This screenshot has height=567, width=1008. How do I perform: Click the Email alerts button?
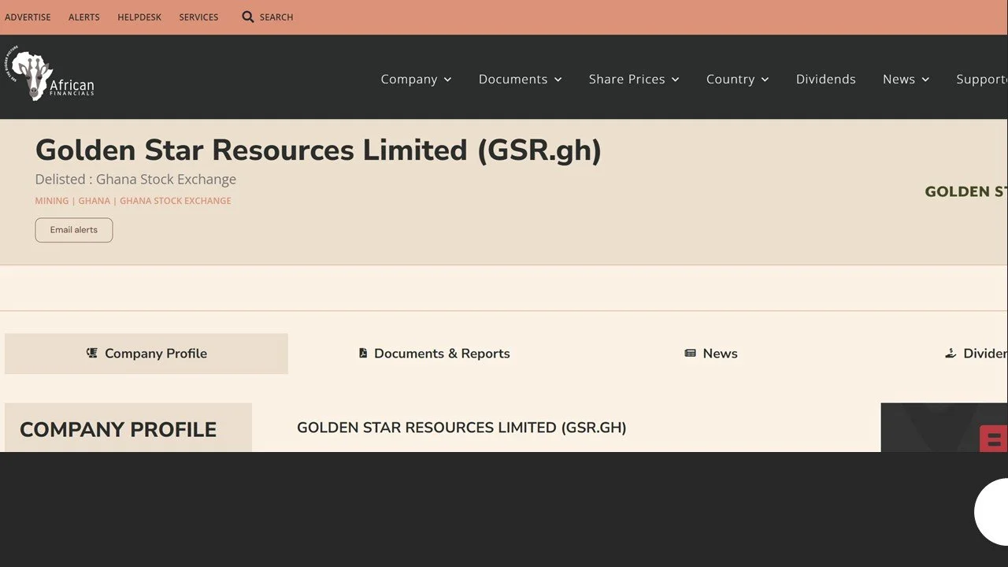pos(74,230)
